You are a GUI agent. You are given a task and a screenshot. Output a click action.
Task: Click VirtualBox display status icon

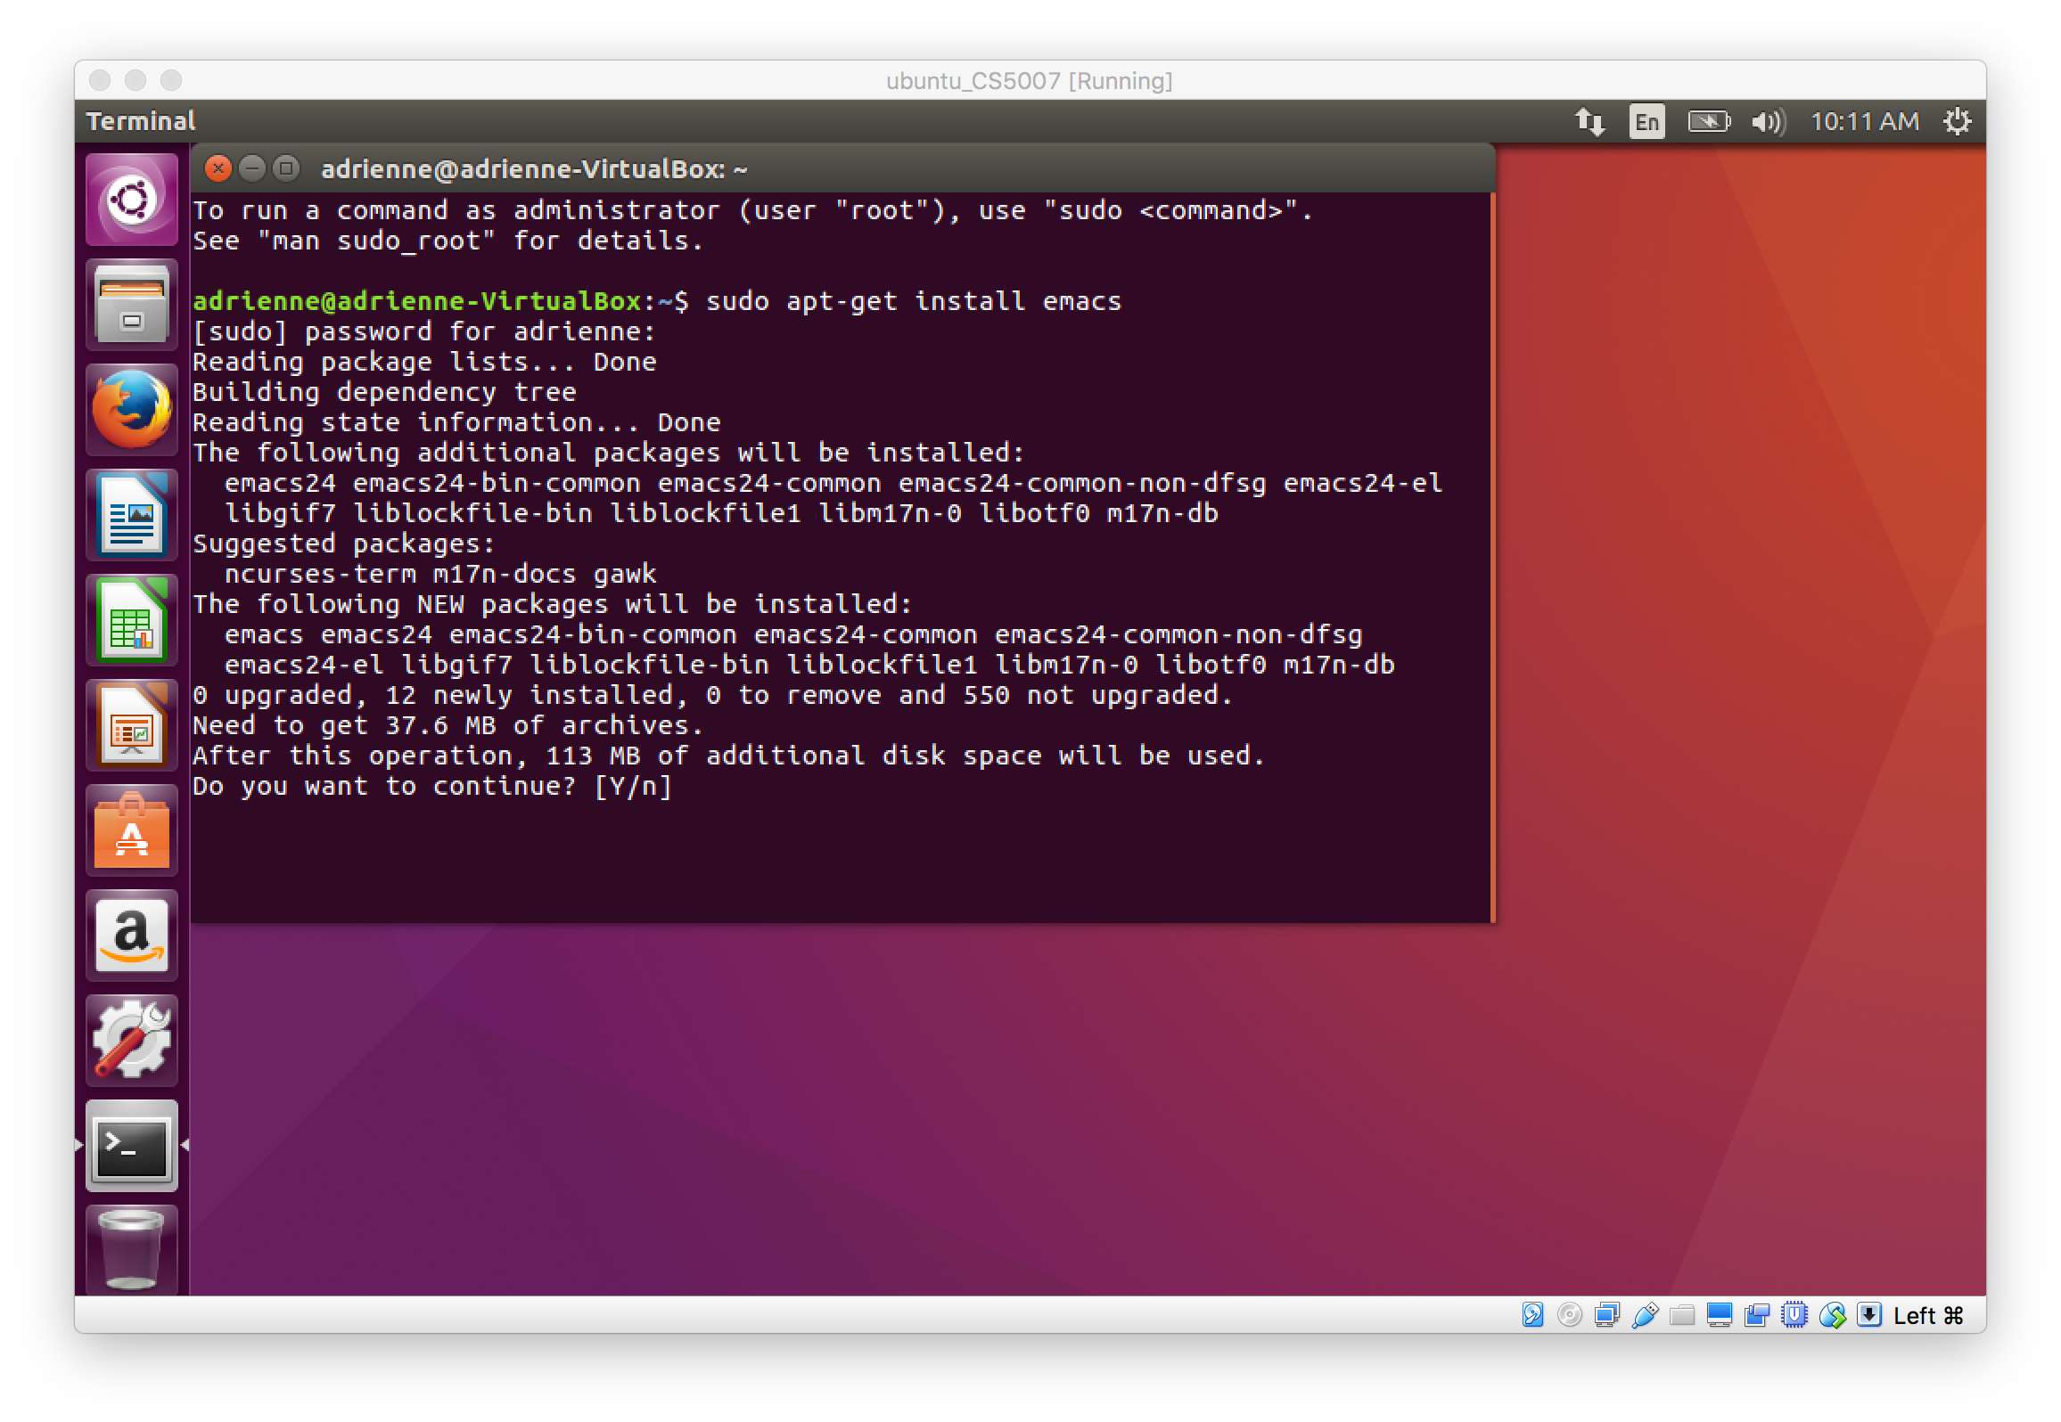(x=1720, y=1315)
